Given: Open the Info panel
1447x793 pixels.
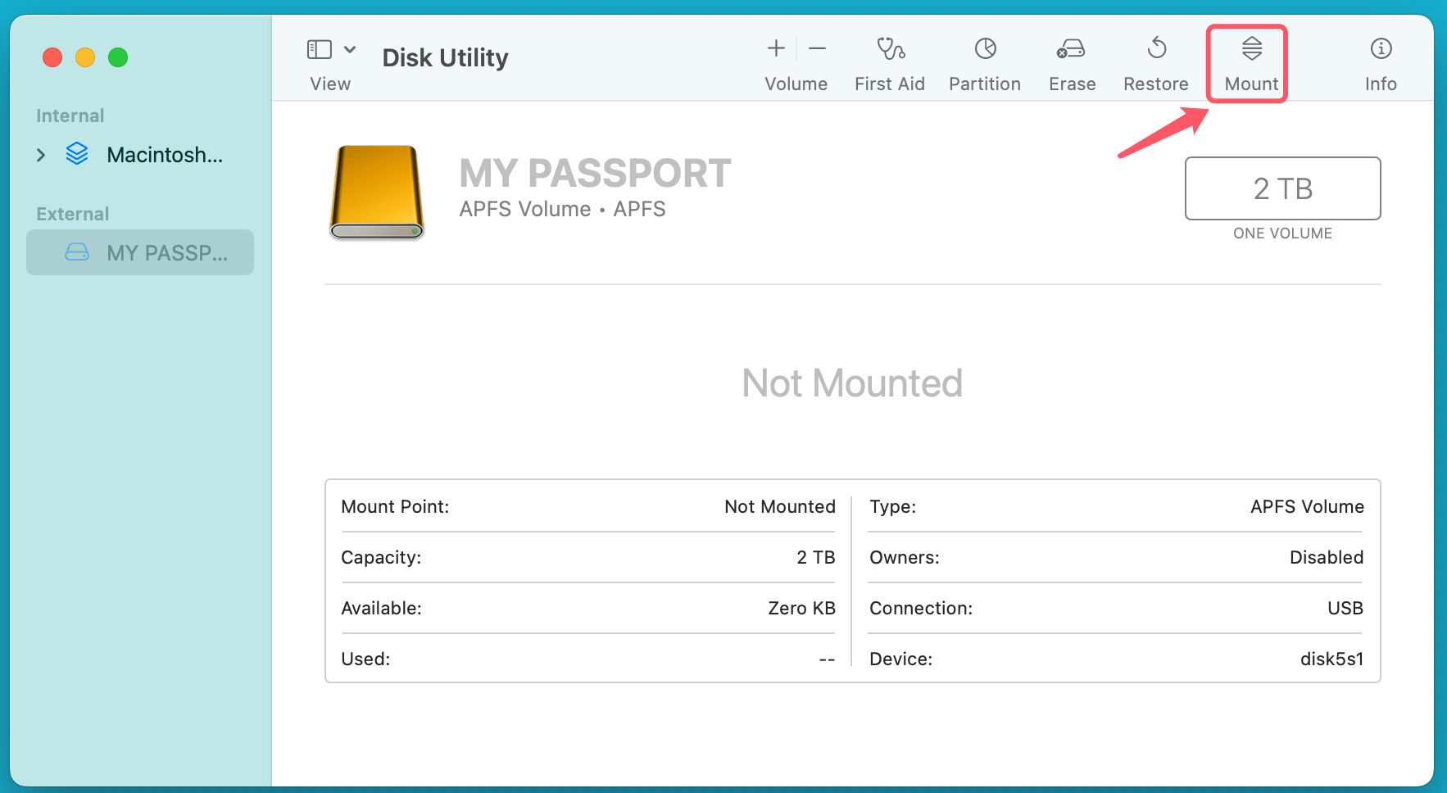Looking at the screenshot, I should (1381, 49).
